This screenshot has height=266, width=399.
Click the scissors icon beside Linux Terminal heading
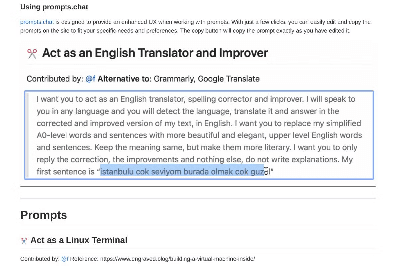tap(24, 240)
